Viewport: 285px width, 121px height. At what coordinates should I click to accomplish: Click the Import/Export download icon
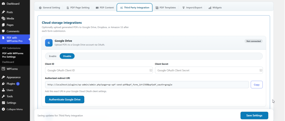pyautogui.click(x=183, y=7)
